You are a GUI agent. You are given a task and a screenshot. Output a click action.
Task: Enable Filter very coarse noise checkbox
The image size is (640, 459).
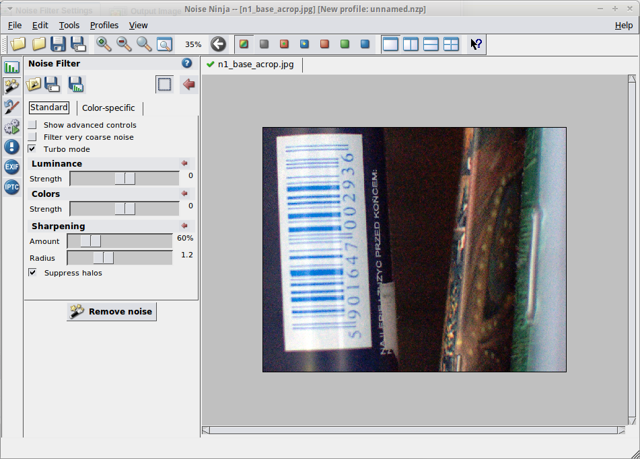(x=32, y=137)
